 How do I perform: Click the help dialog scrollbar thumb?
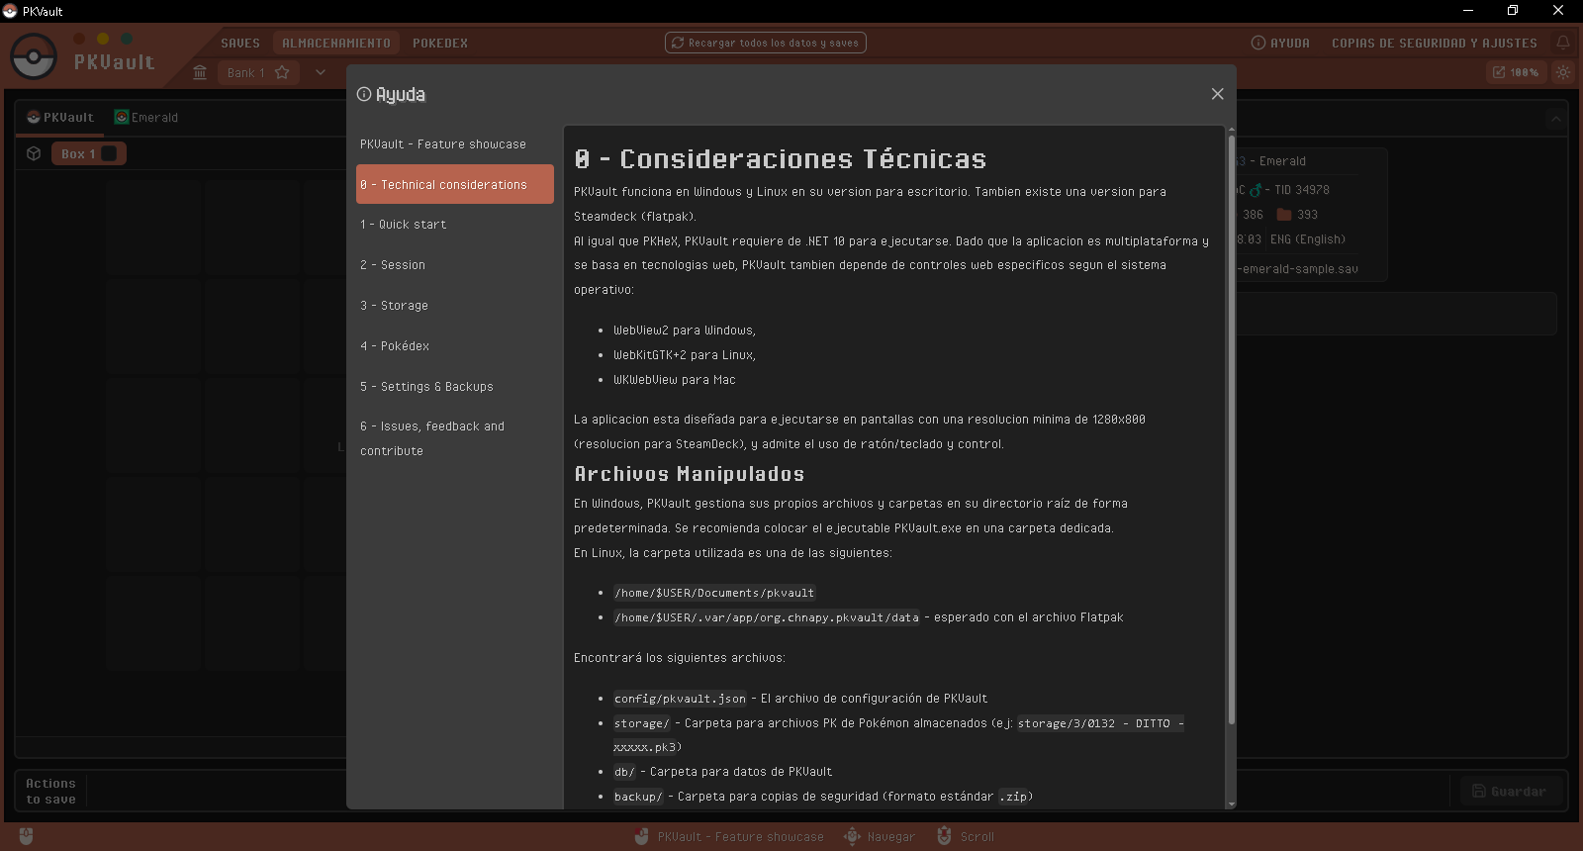click(x=1232, y=430)
